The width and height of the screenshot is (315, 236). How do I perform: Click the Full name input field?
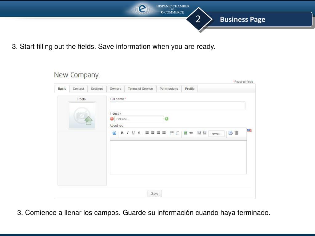click(177, 106)
